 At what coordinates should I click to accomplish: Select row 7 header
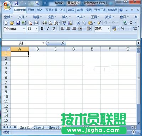(x=6, y=82)
